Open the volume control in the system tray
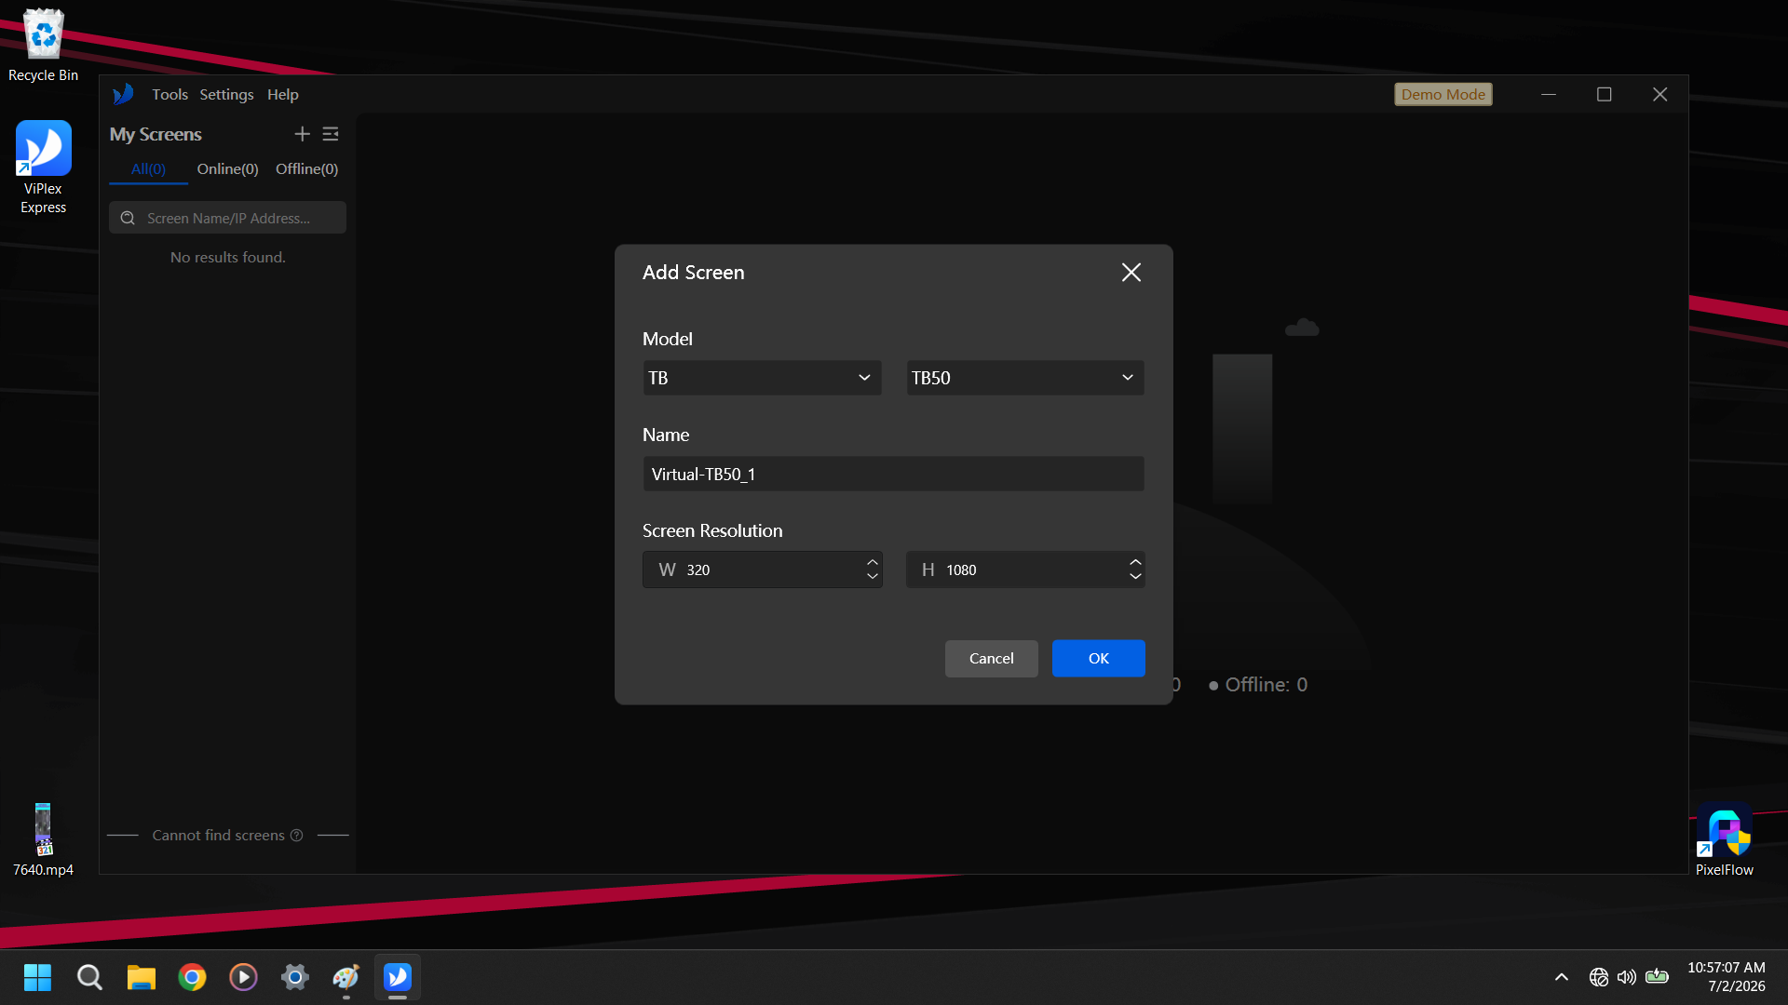Image resolution: width=1788 pixels, height=1005 pixels. (x=1627, y=977)
